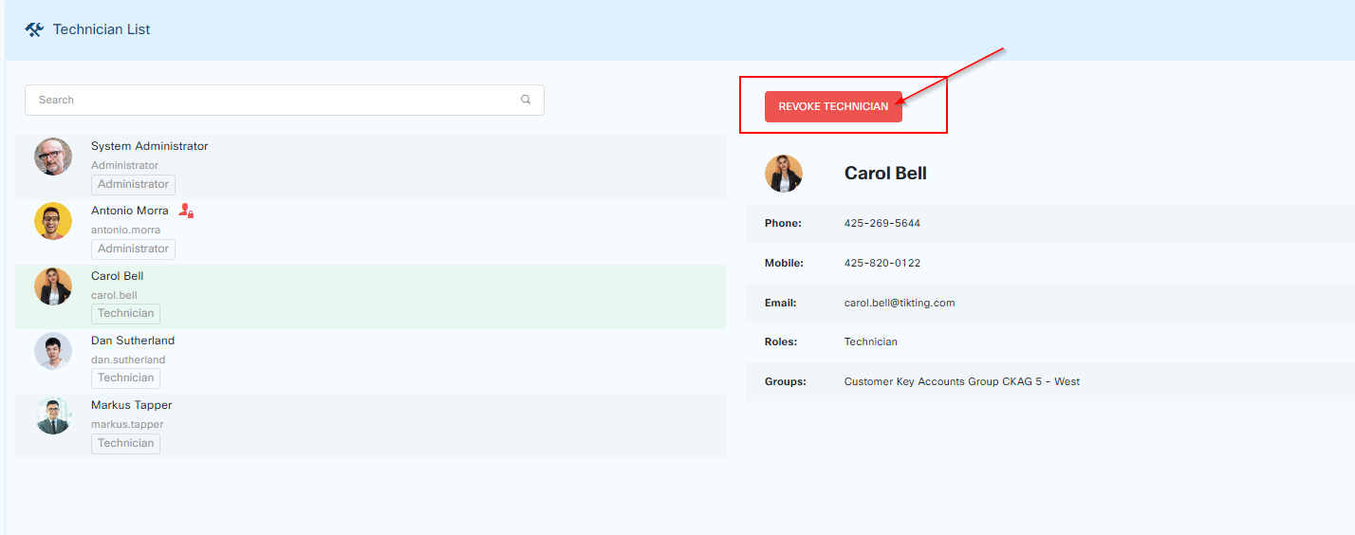This screenshot has height=535, width=1355.
Task: Click the Technician List tools icon
Action: click(34, 29)
